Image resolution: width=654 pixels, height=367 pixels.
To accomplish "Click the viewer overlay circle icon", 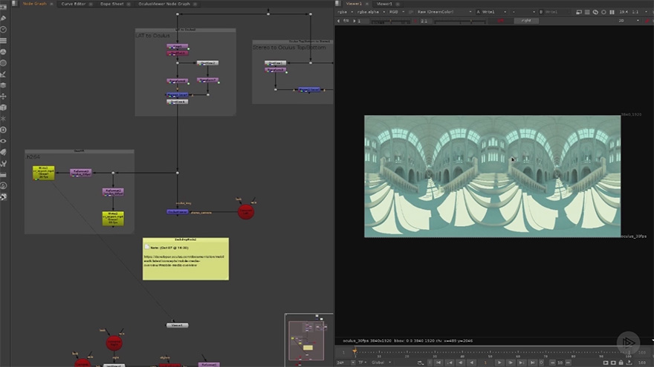I will pos(603,12).
